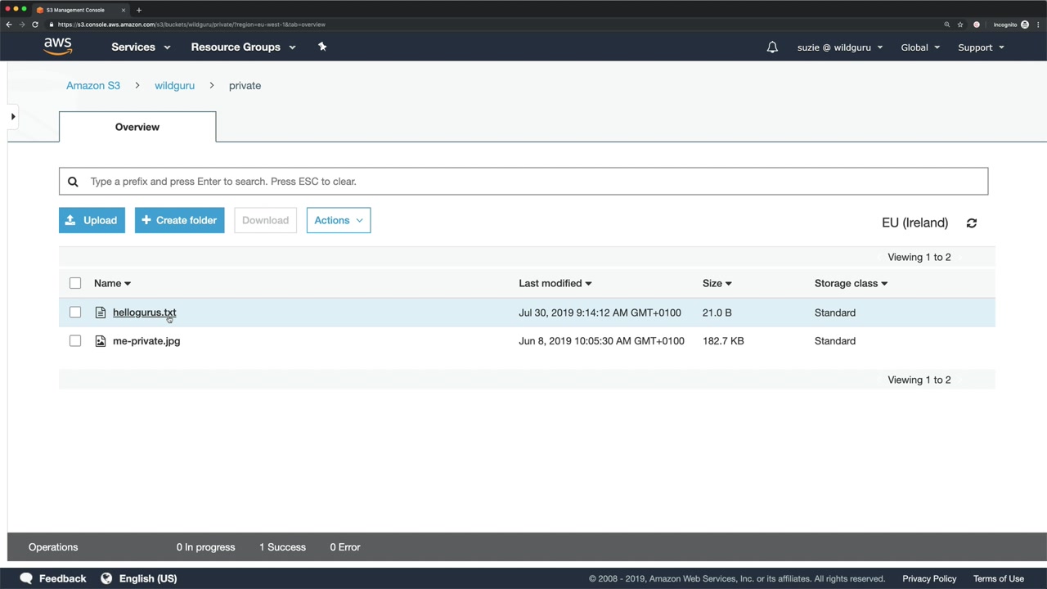Open the browser zoom magnifier icon
1047x589 pixels.
(x=947, y=25)
